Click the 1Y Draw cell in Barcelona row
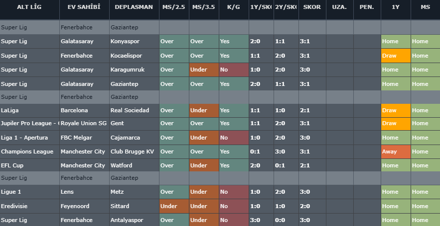The width and height of the screenshot is (440, 226). [396, 110]
